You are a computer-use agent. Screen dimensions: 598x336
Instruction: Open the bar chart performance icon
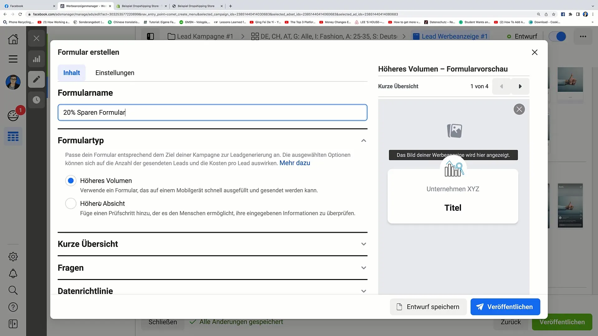click(36, 59)
